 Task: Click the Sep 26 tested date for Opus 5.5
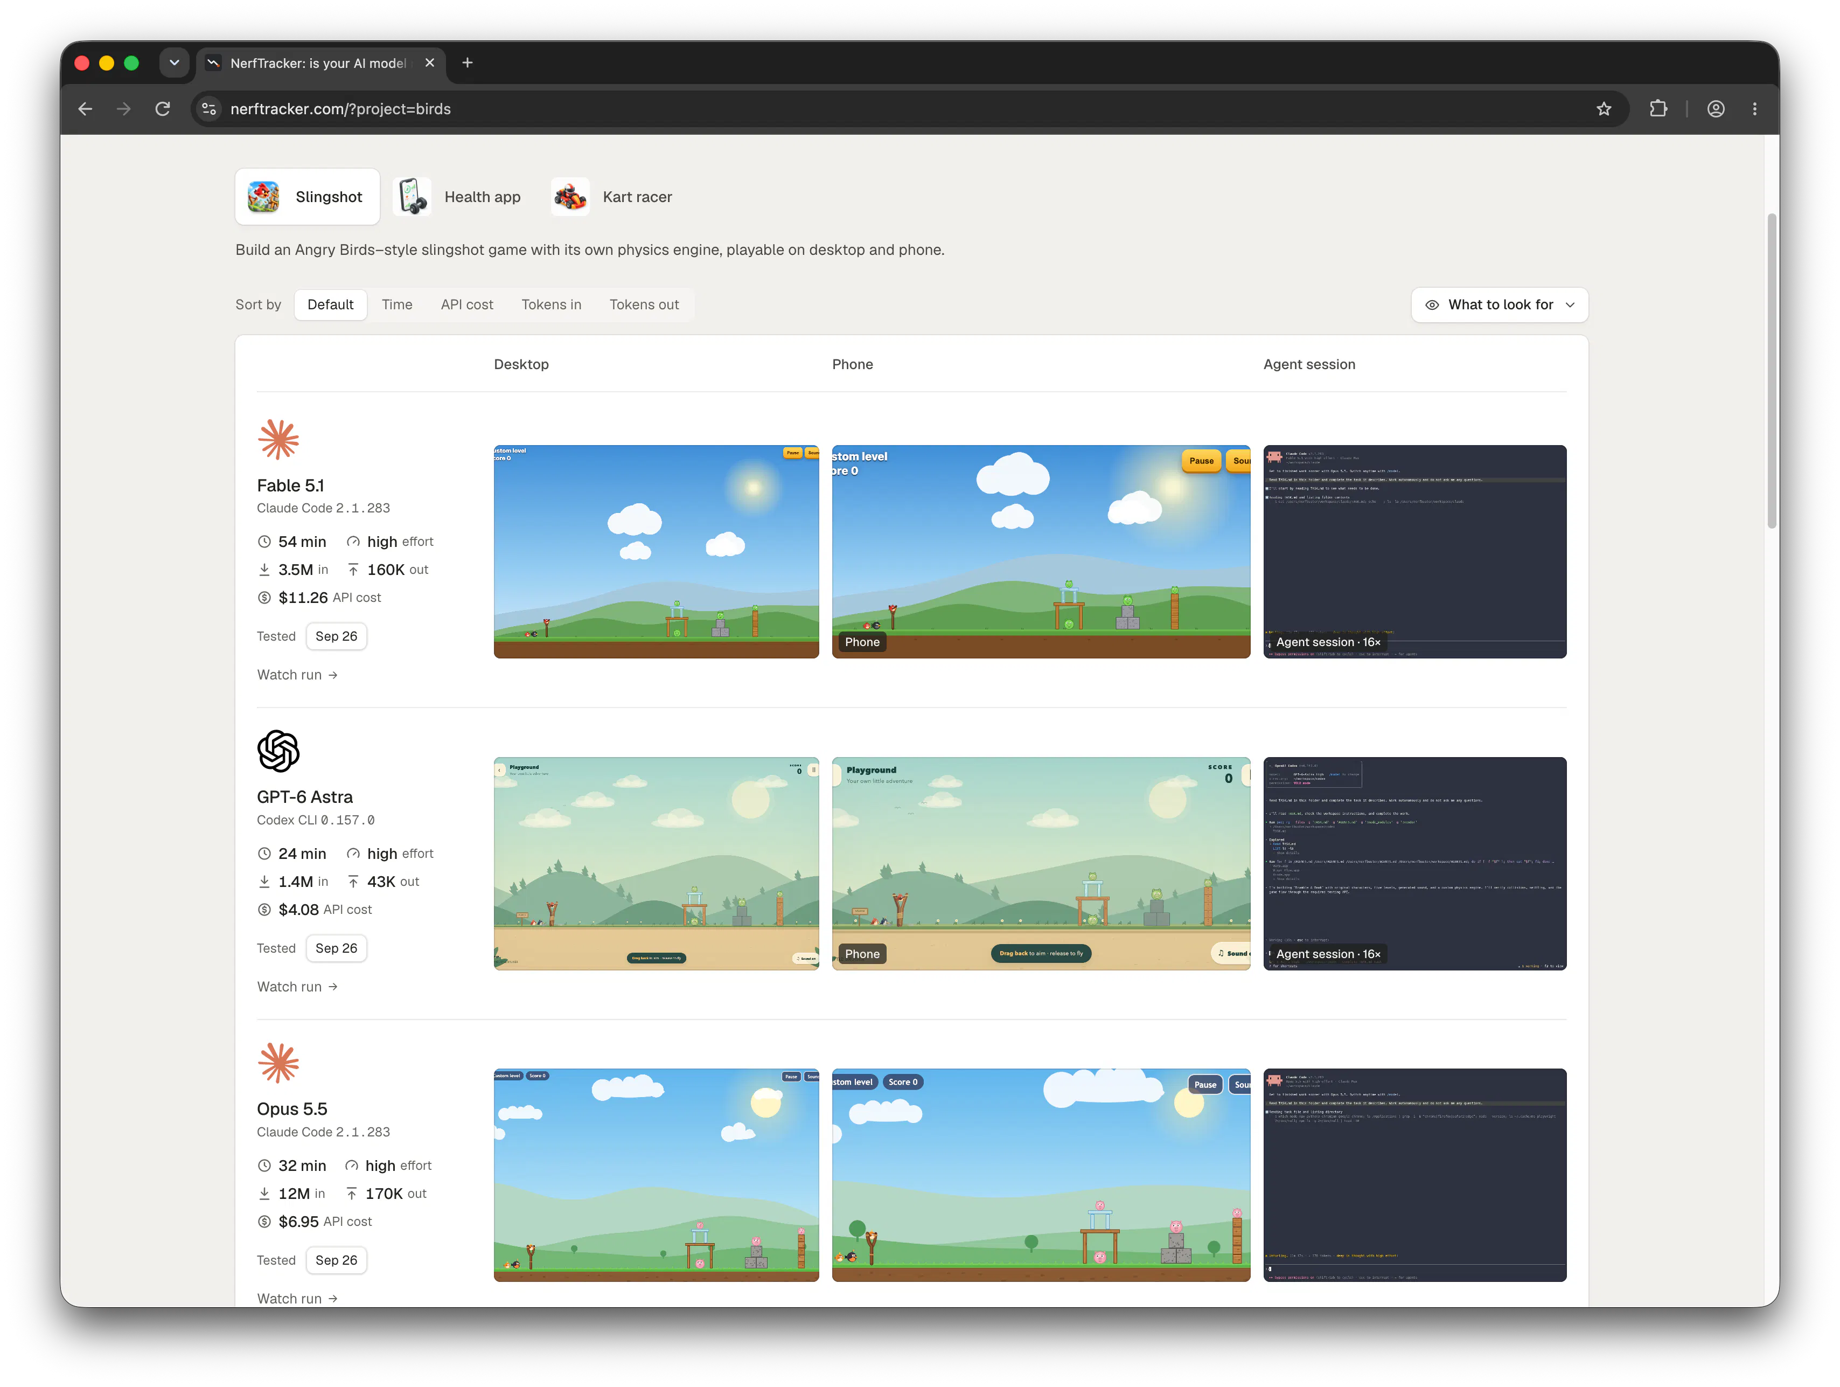tap(336, 1260)
